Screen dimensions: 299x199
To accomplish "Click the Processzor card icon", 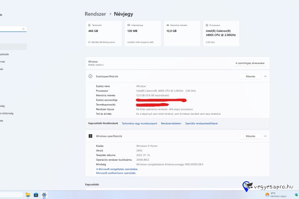I will point(207,25).
